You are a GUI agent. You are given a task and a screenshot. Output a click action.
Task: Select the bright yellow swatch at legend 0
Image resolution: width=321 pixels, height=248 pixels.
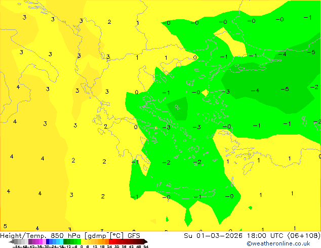(83, 241)
